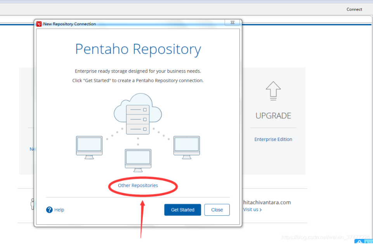Click the UPGRADE heading
Viewport: 373px width, 244px height.
point(273,116)
